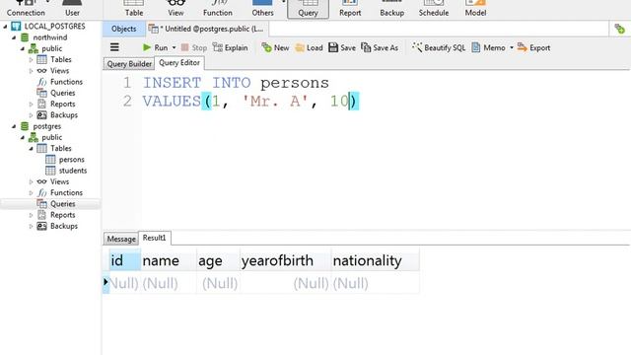The width and height of the screenshot is (631, 355).
Task: Click the id column header
Action: point(125,260)
